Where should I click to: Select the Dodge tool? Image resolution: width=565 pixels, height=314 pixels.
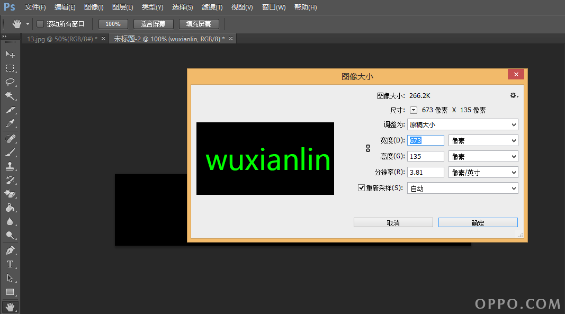(x=10, y=236)
